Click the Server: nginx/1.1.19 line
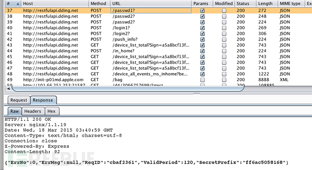This screenshot has height=170, width=312. click(35, 125)
